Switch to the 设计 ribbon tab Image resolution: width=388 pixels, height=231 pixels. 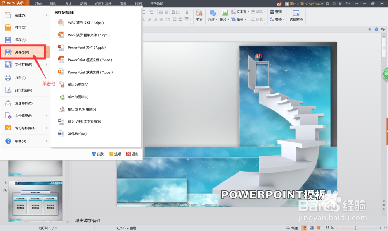point(68,3)
